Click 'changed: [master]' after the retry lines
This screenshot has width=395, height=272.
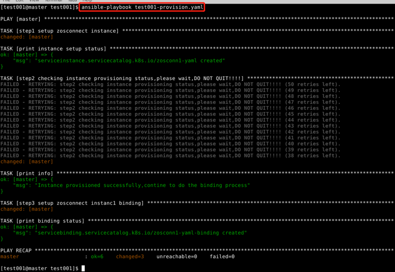[x=27, y=161]
